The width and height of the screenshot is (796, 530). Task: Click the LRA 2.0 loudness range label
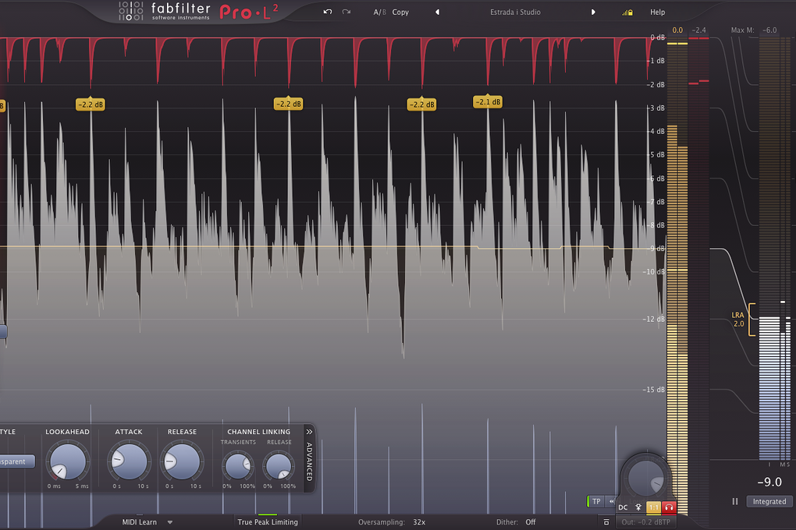click(x=738, y=319)
